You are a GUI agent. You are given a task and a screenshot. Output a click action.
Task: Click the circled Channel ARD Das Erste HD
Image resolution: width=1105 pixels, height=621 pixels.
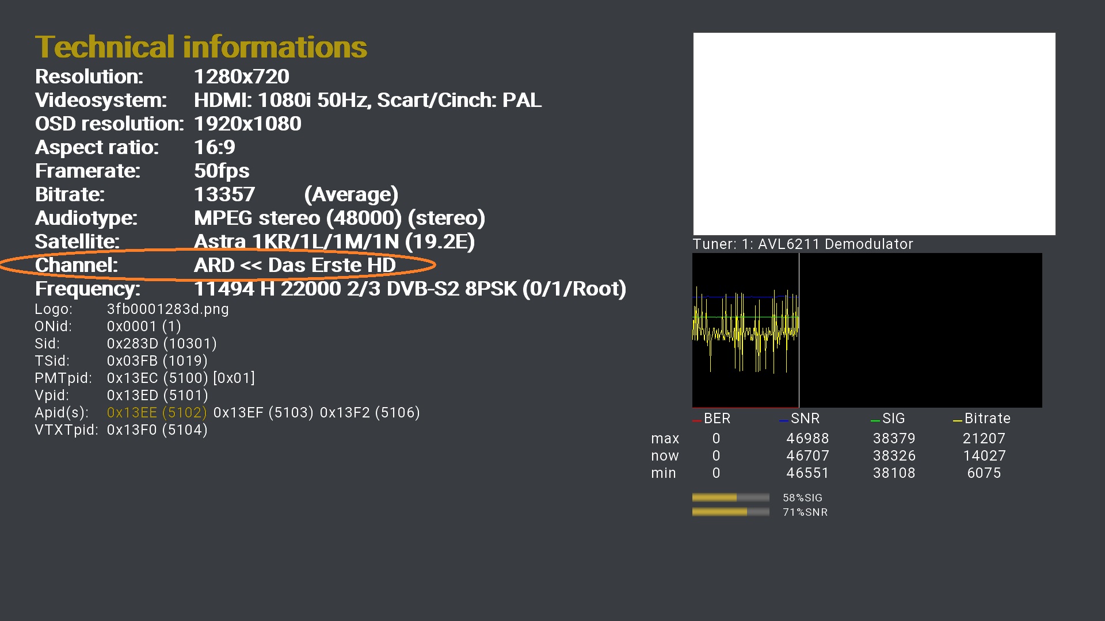click(295, 265)
